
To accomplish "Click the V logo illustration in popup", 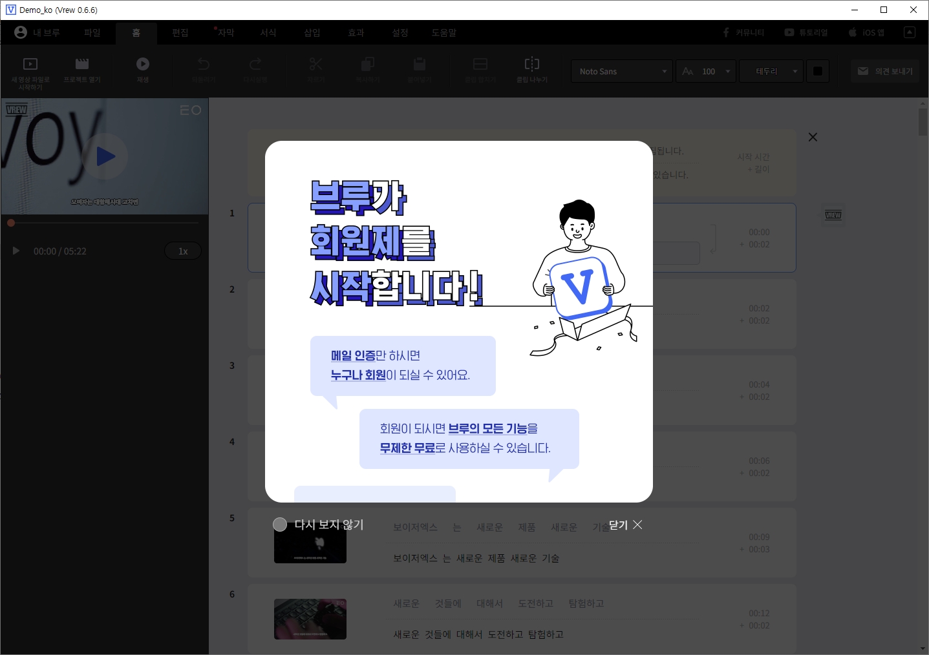I will tap(580, 287).
